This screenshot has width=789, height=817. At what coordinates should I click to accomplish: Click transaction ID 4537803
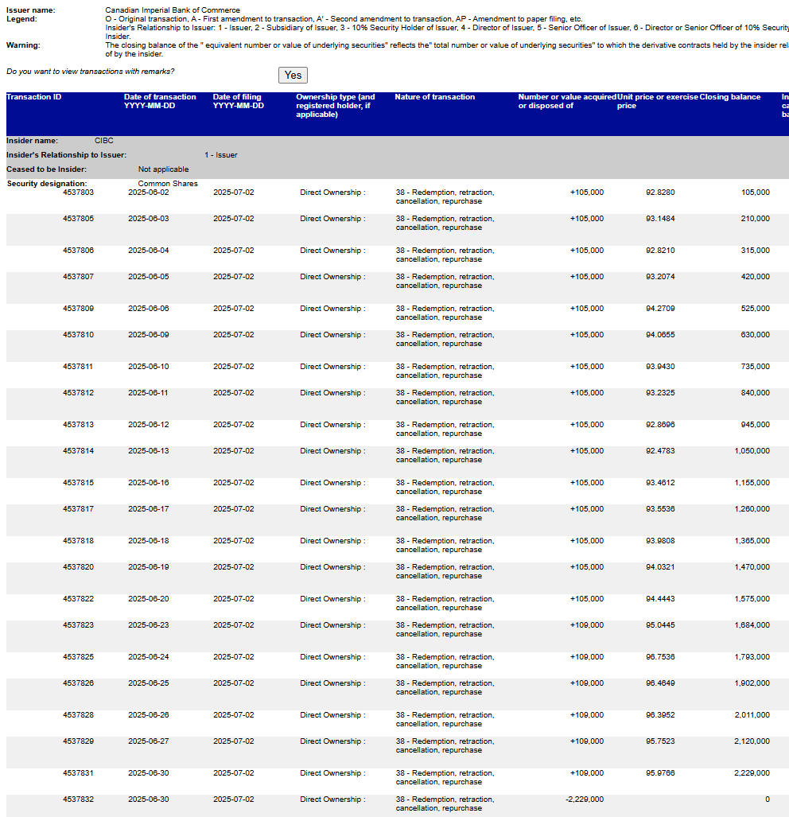click(78, 193)
